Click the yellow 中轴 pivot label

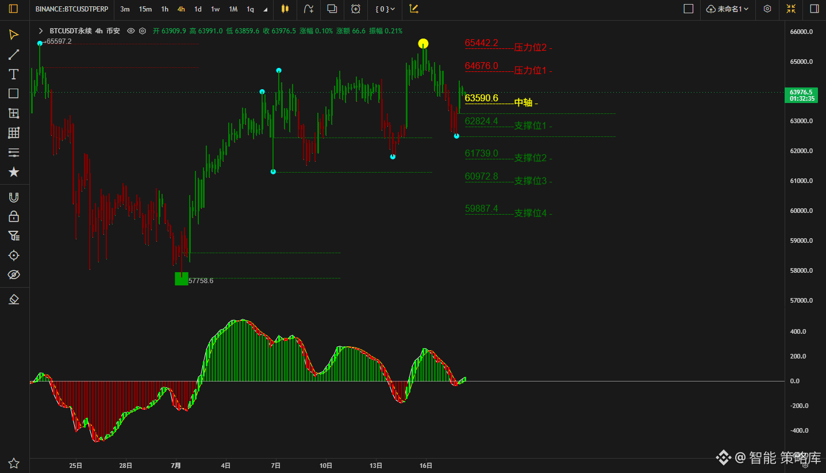pyautogui.click(x=523, y=103)
